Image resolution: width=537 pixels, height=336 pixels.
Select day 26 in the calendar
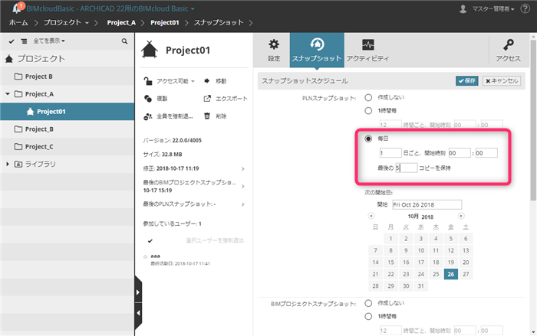[451, 274]
